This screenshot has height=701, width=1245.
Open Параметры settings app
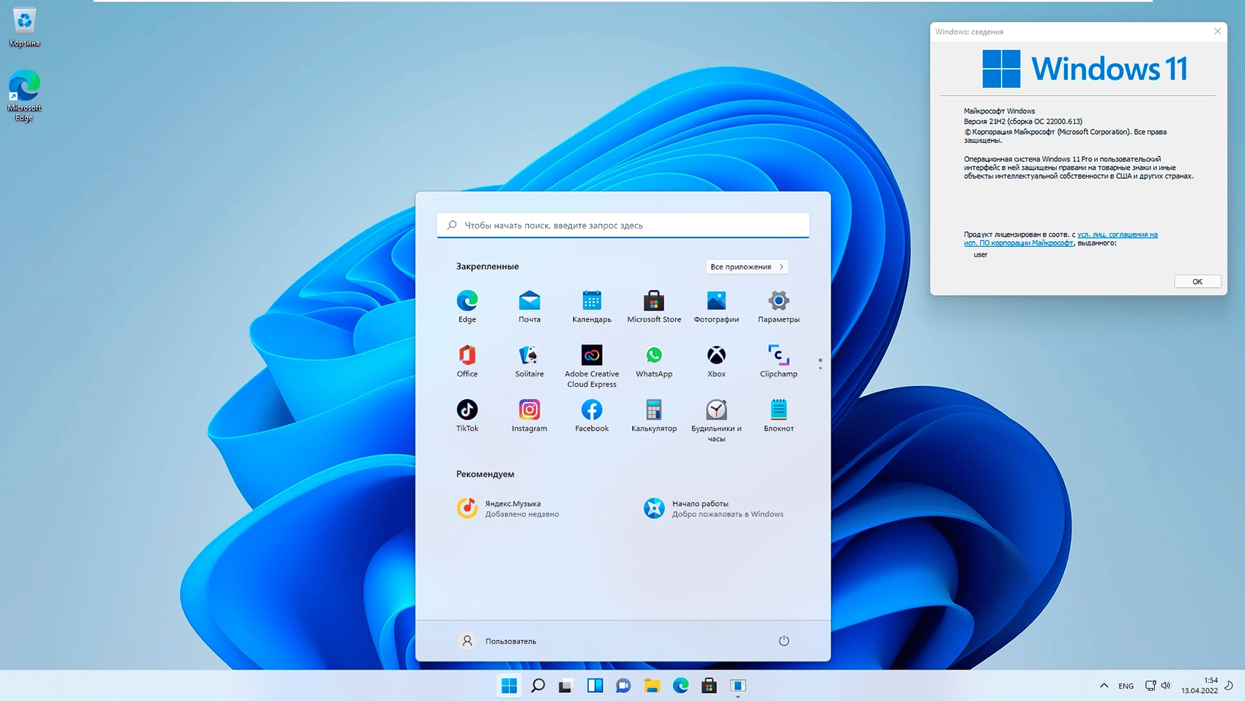pyautogui.click(x=778, y=306)
